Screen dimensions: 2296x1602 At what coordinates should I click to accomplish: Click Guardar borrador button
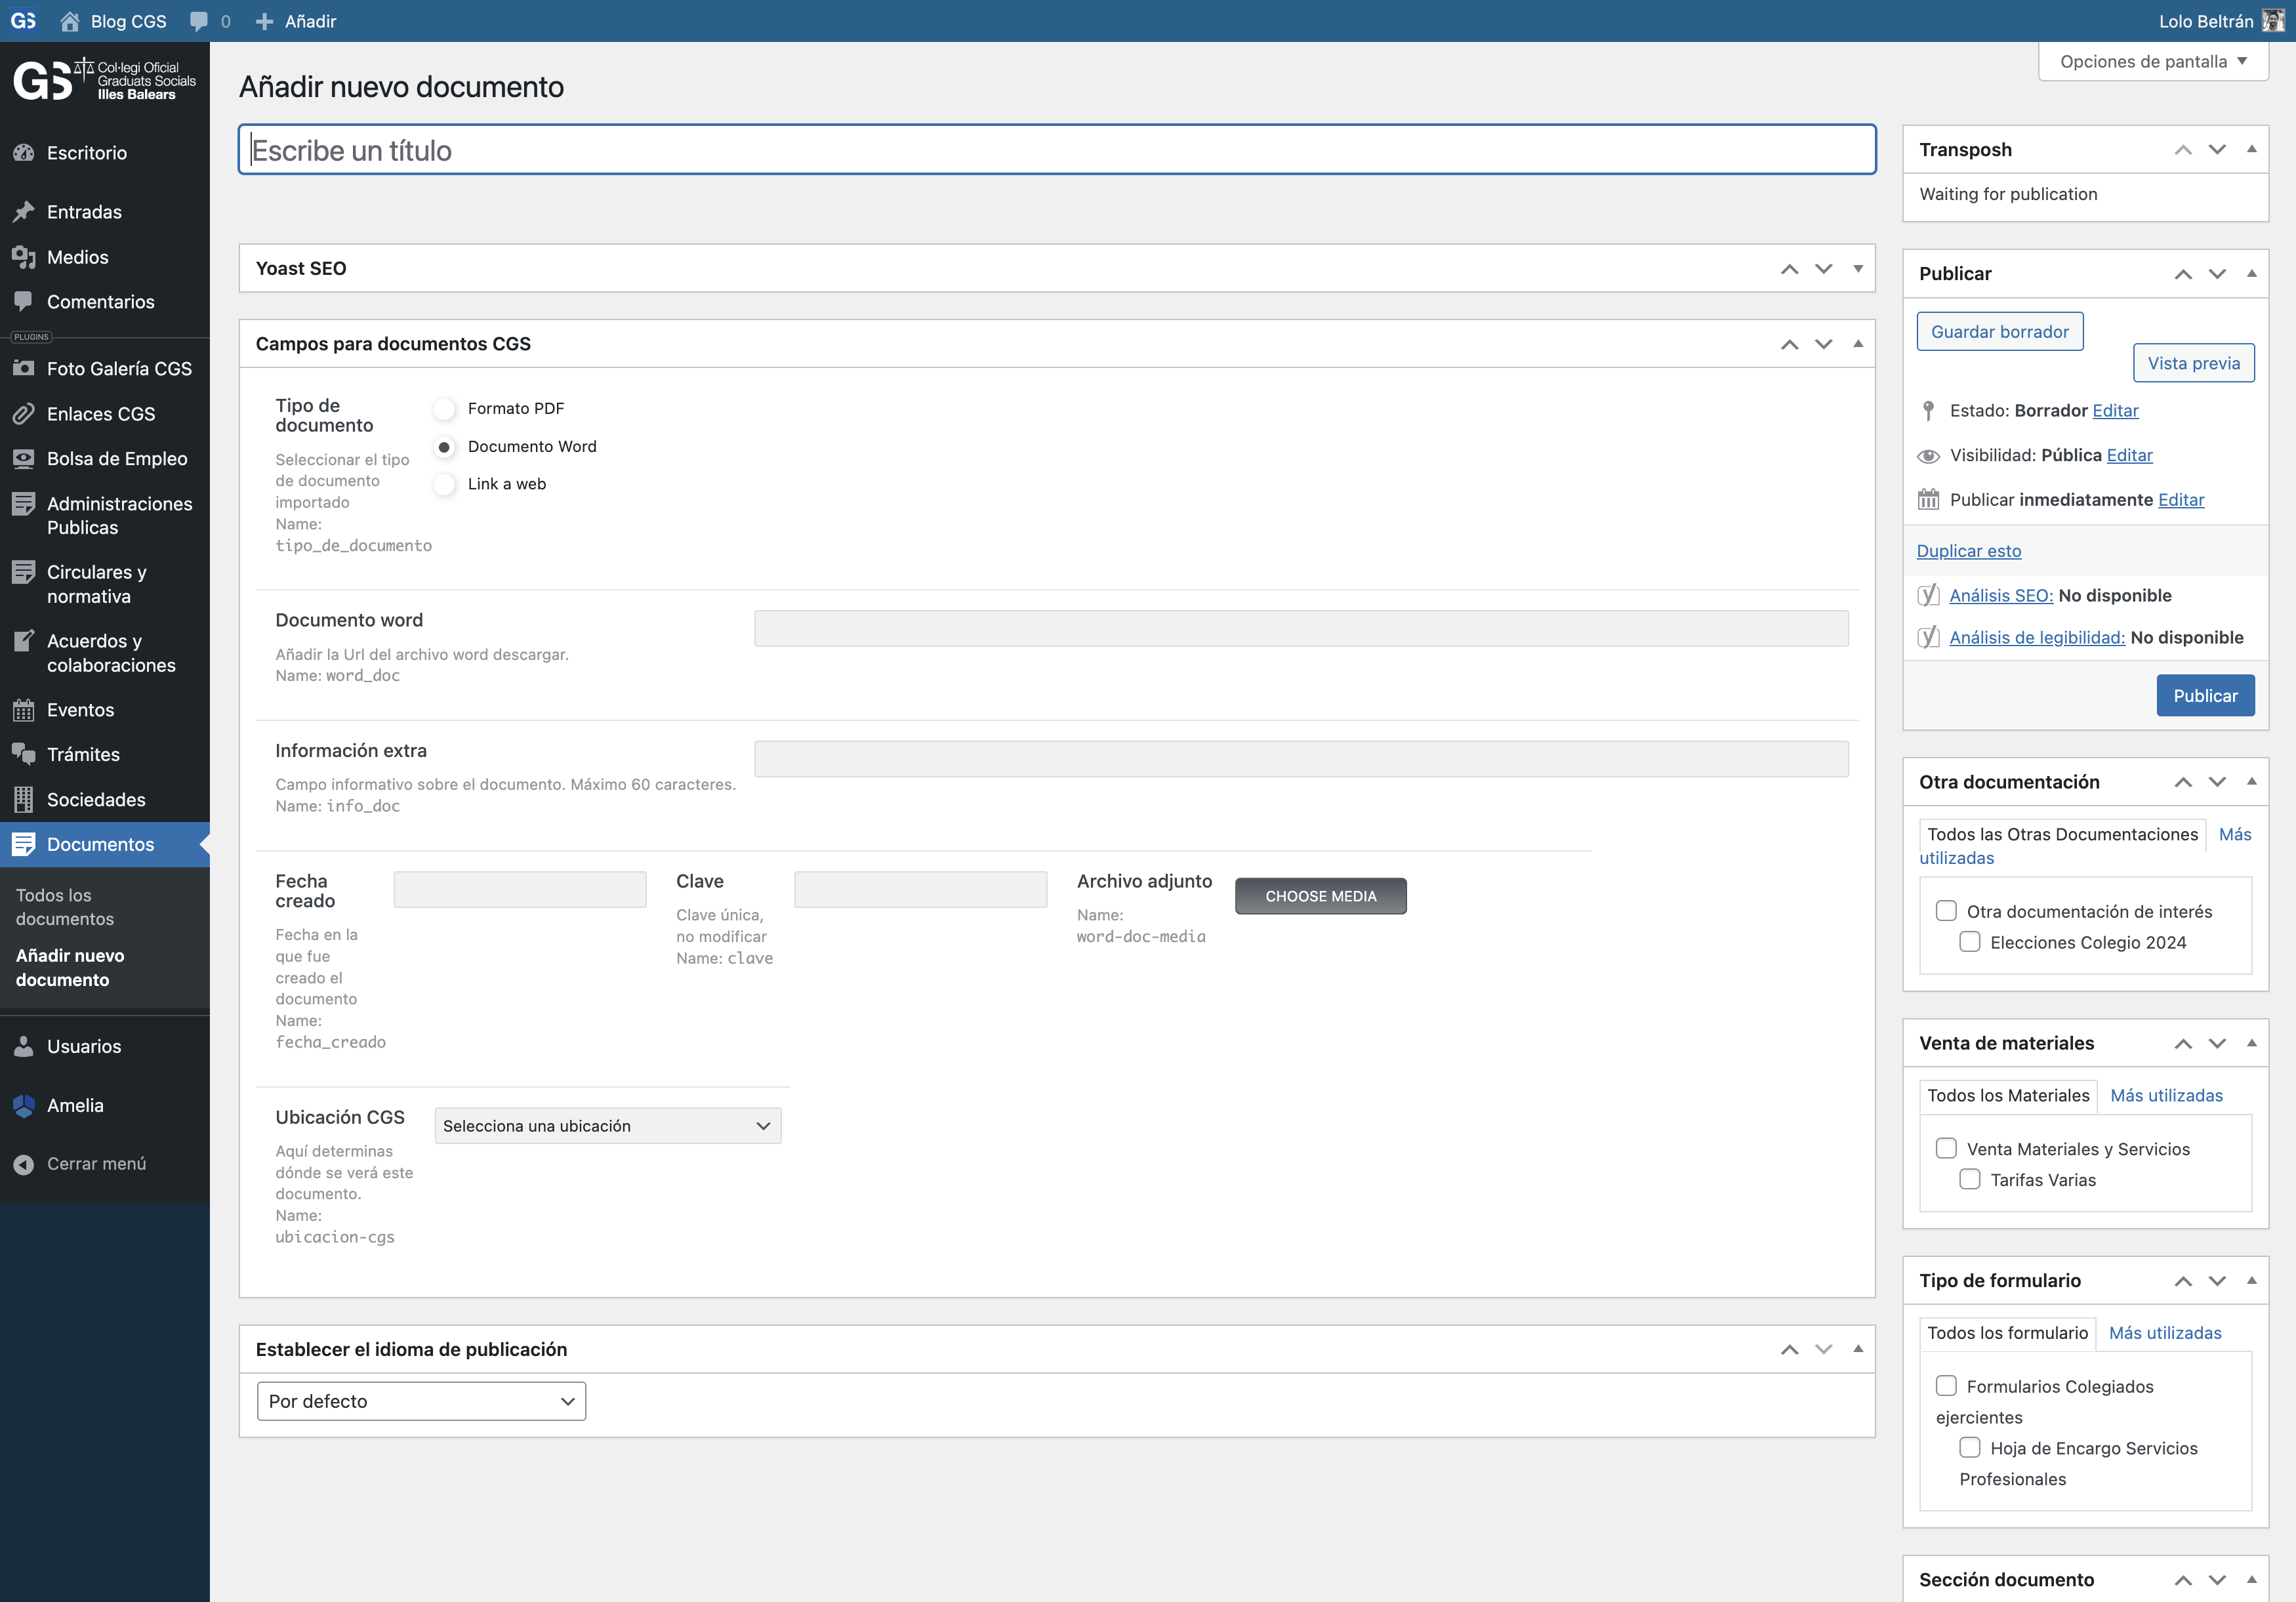pos(2000,331)
